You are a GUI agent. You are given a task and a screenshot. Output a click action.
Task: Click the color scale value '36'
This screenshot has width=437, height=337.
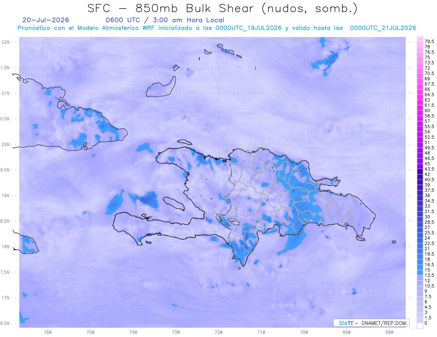pyautogui.click(x=427, y=196)
